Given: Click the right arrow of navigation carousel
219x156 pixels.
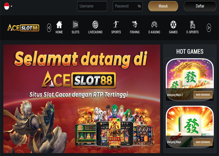Looking at the screenshot, I should point(209,28).
